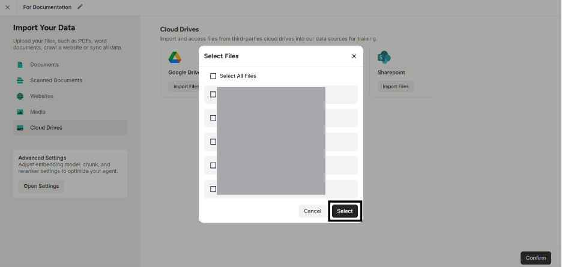Click the Select Files dialog title
This screenshot has width=562, height=267.
[x=221, y=56]
